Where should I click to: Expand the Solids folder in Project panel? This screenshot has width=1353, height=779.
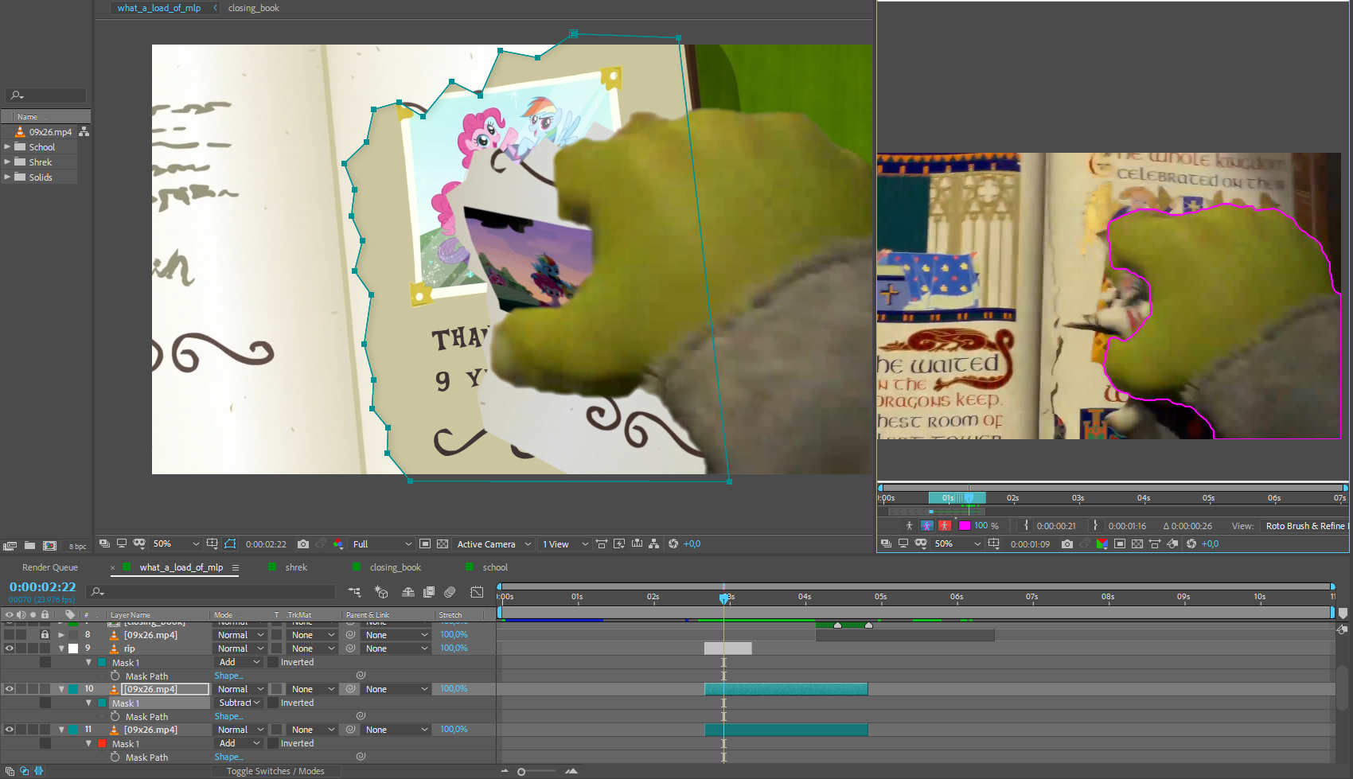(x=7, y=177)
